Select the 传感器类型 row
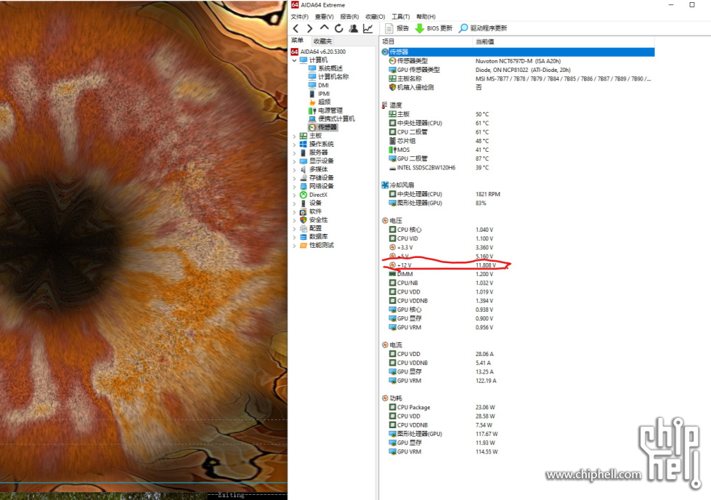Screen dimensions: 711x500 pyautogui.click(x=518, y=61)
